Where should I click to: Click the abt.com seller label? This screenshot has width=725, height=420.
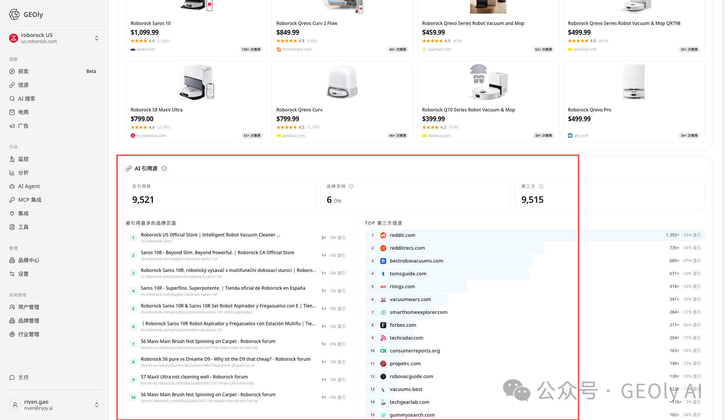[581, 136]
